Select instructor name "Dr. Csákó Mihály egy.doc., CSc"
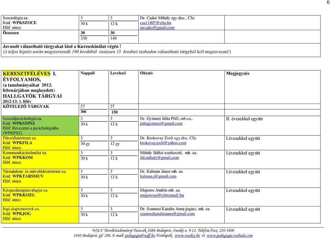This screenshot has width=330, height=238. [167, 18]
